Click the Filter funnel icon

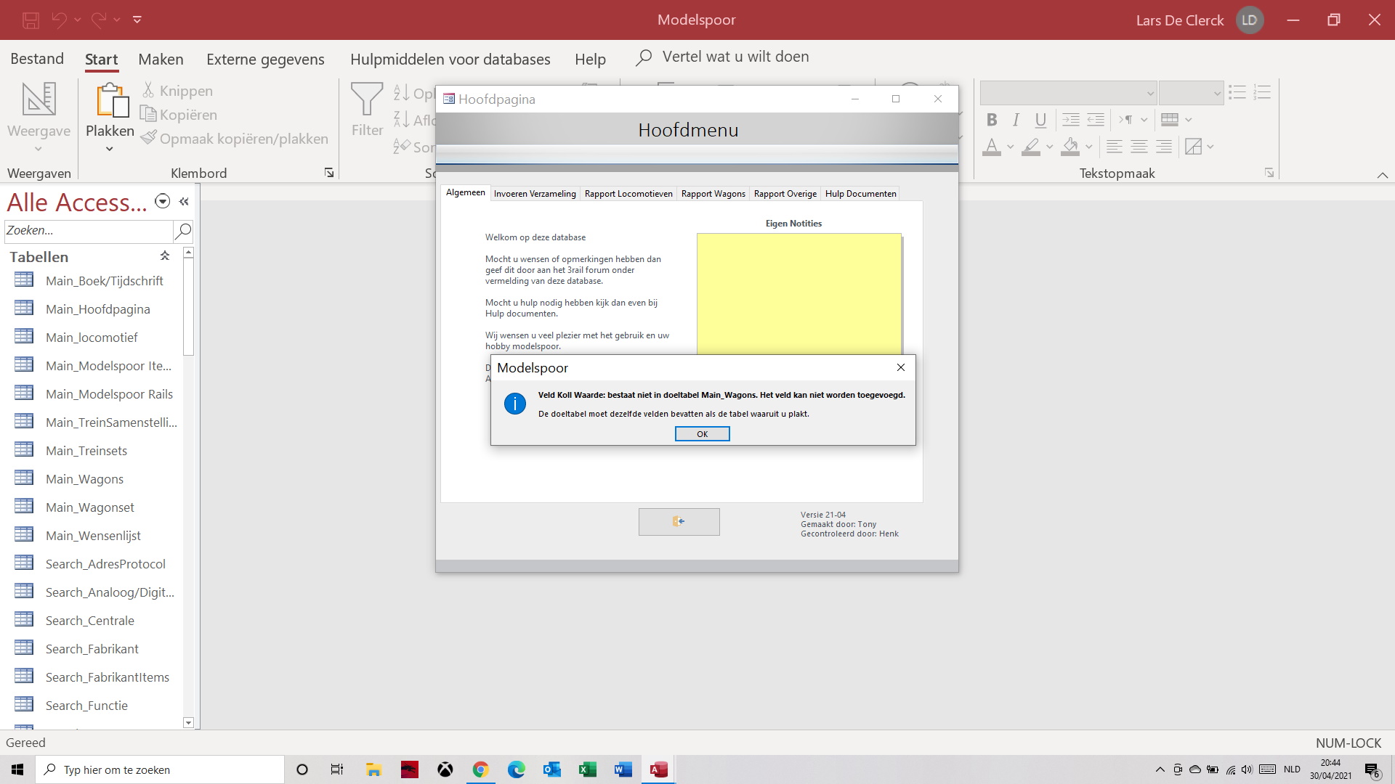(x=367, y=99)
